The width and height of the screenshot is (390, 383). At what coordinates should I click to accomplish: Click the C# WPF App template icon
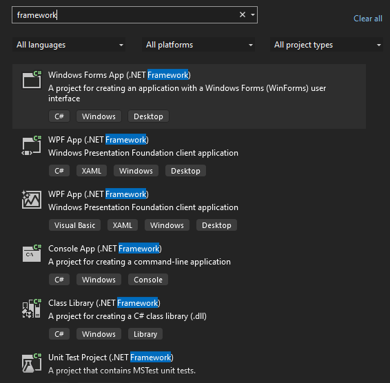coord(32,146)
